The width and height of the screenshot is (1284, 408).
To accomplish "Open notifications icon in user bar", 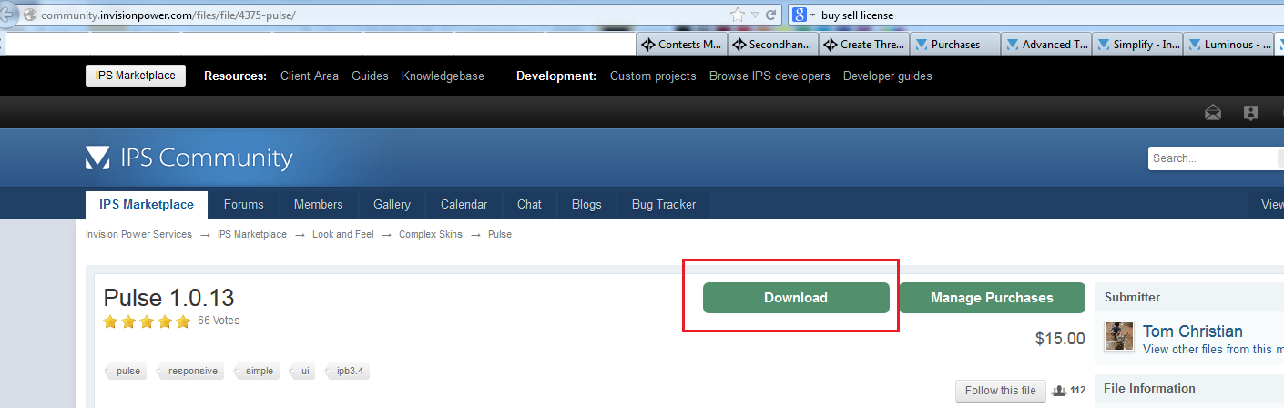I will (1250, 113).
